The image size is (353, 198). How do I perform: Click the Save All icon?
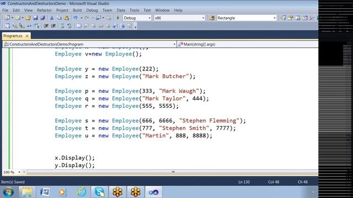(x=42, y=18)
